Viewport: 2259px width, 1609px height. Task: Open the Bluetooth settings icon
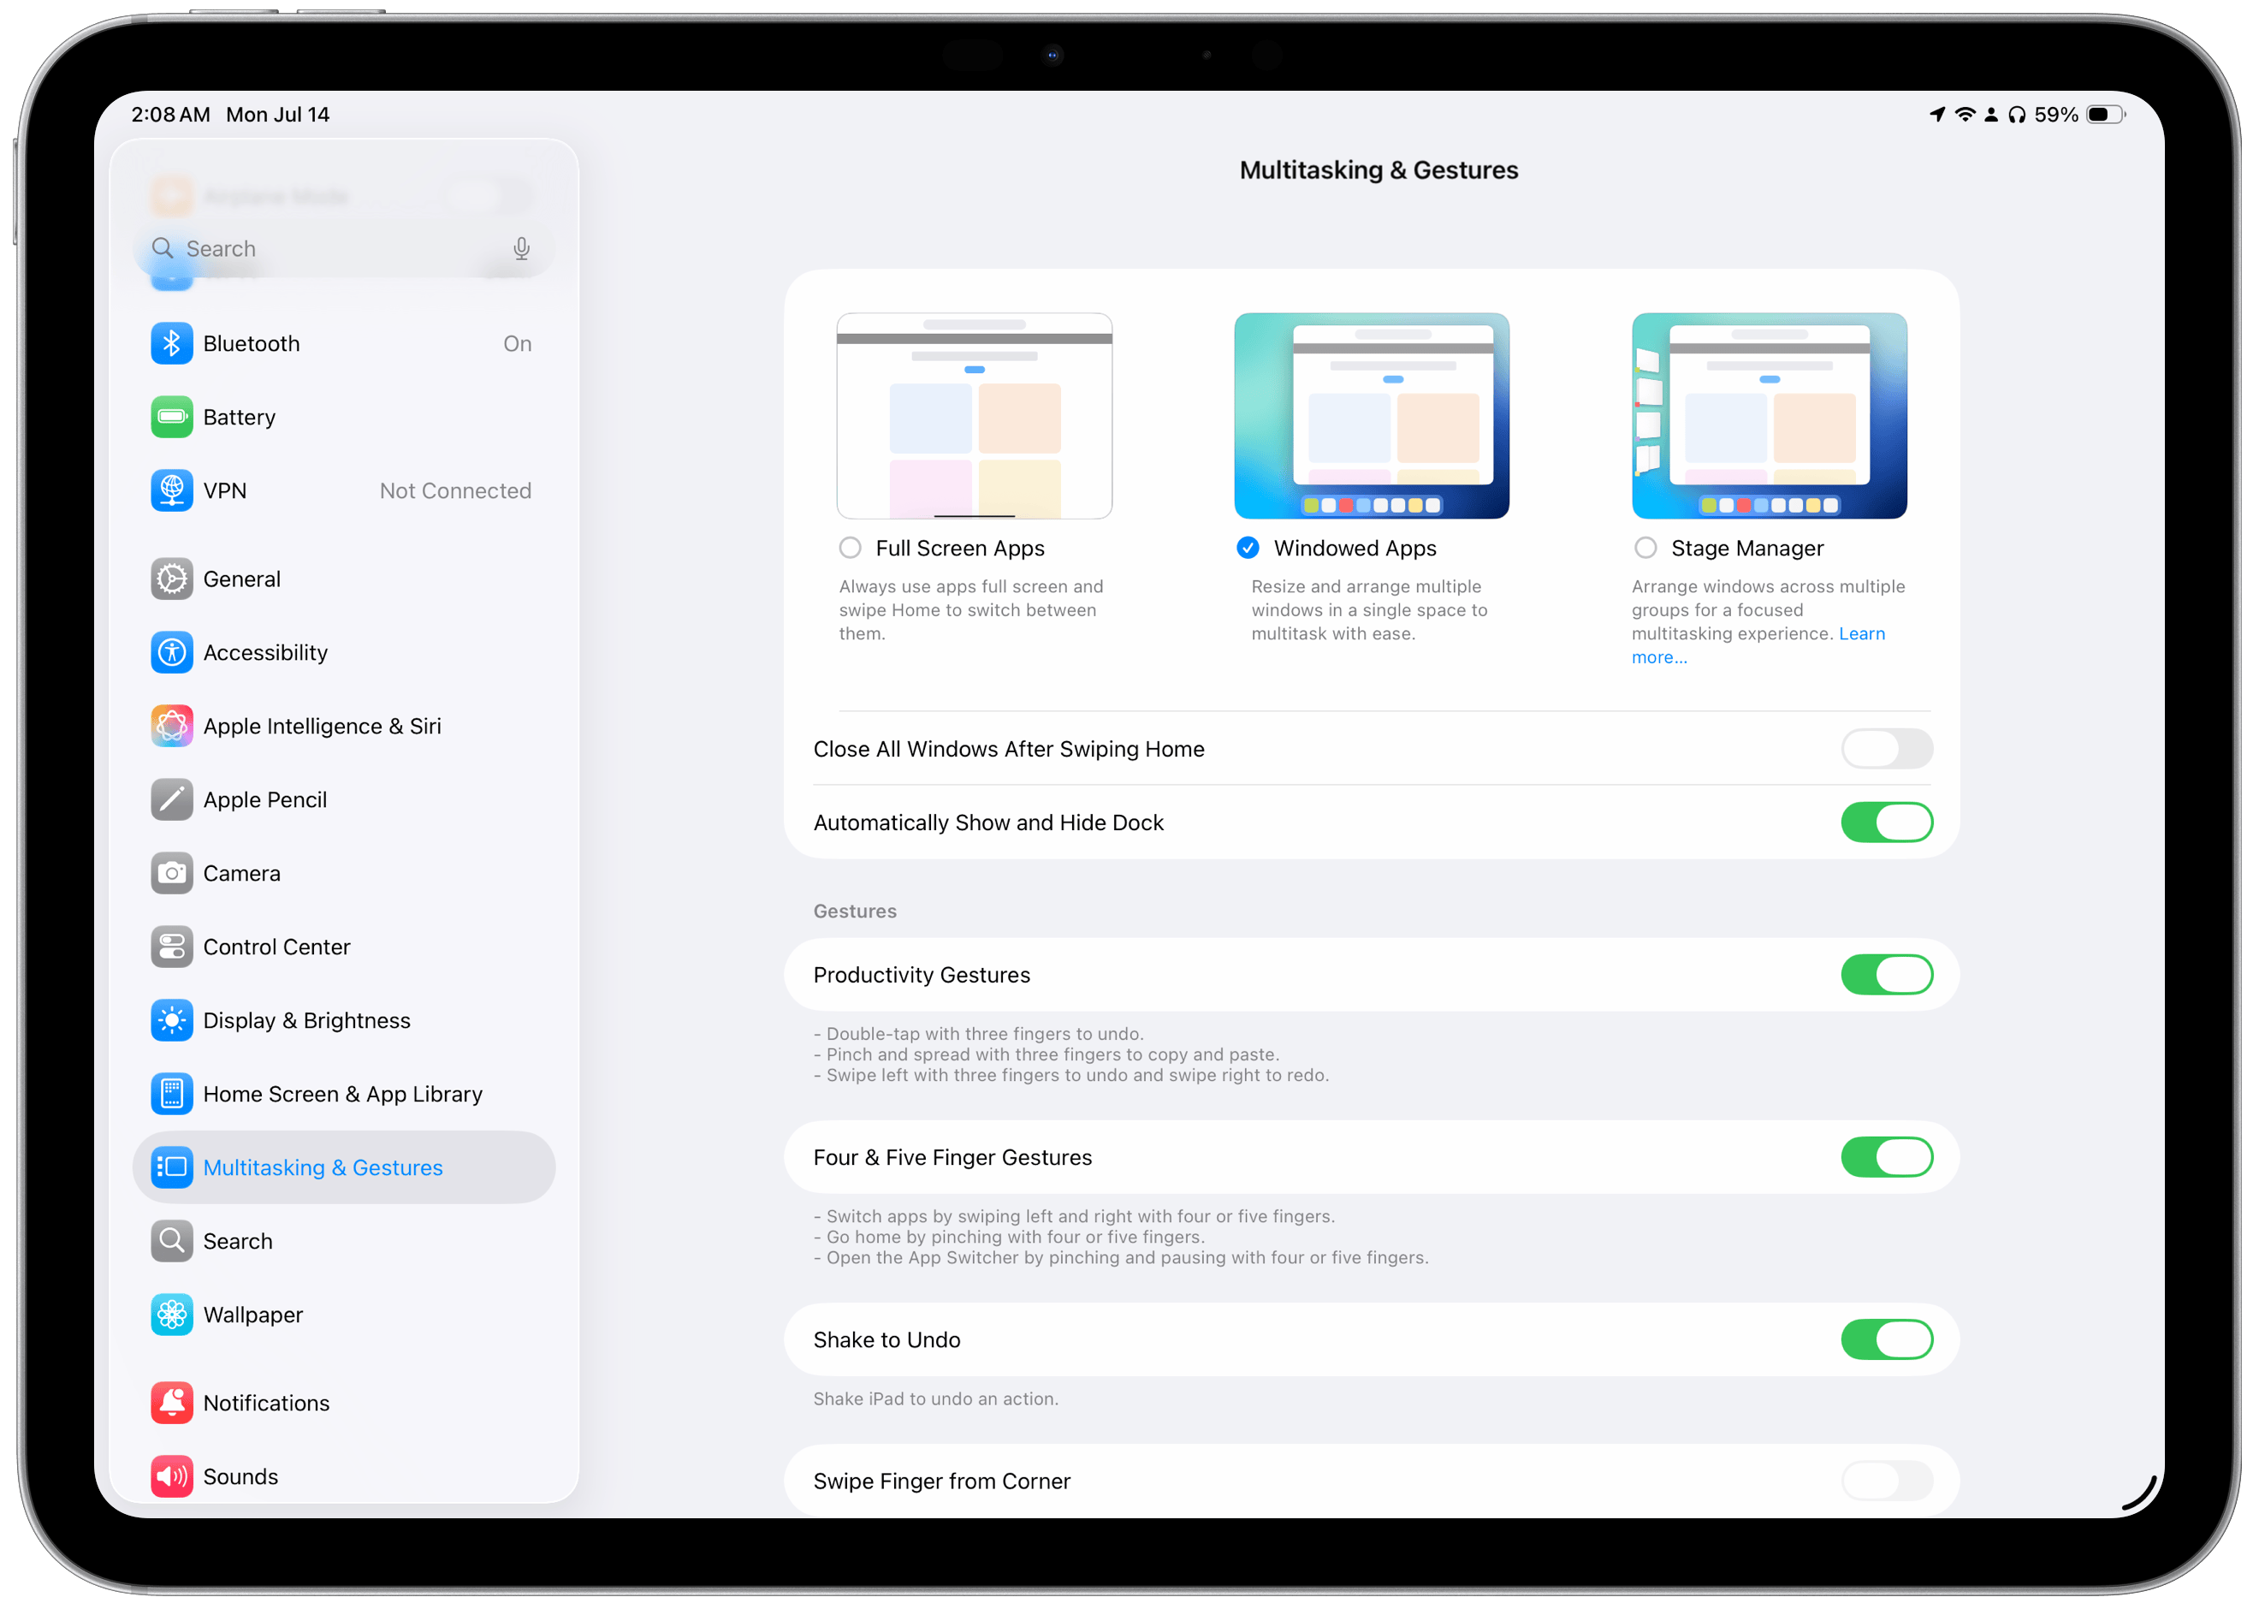tap(171, 344)
